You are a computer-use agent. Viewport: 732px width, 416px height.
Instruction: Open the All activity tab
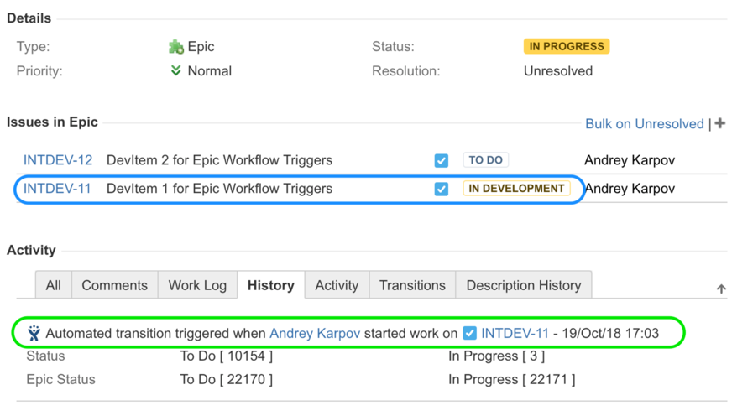click(x=54, y=285)
